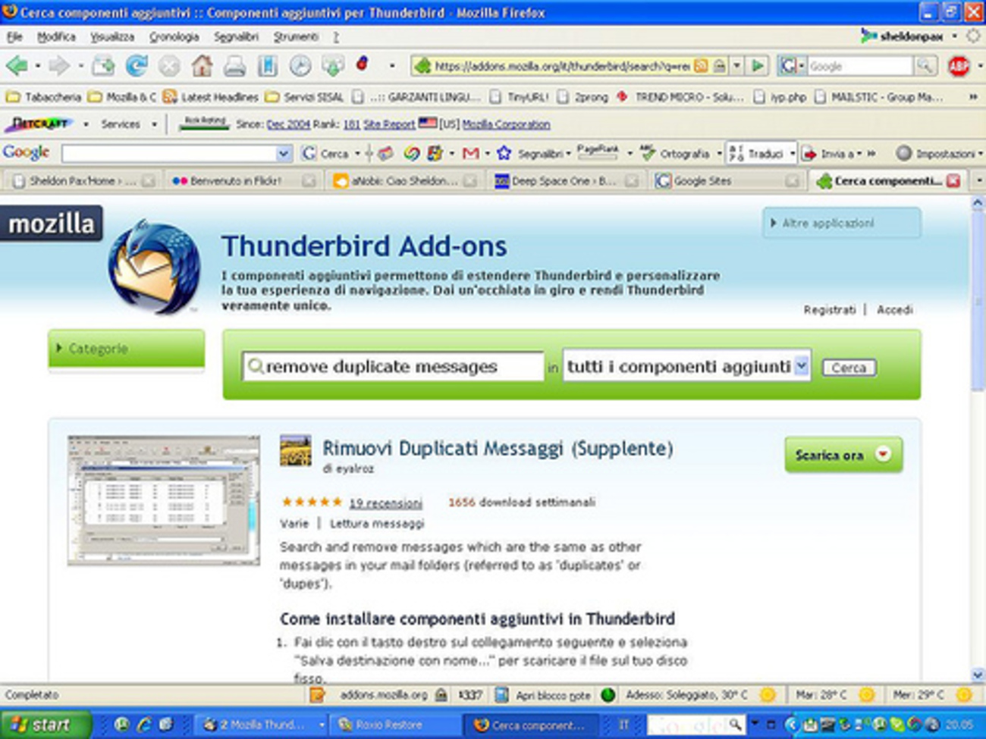Open the File menu
This screenshot has width=986, height=739.
click(14, 36)
